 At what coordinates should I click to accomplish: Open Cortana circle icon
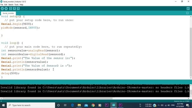pos(58,105)
